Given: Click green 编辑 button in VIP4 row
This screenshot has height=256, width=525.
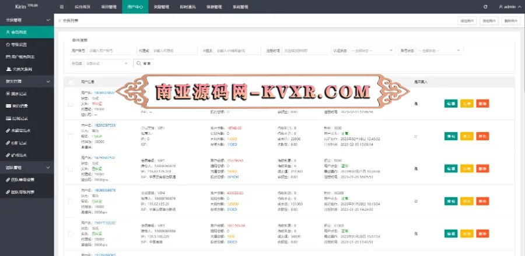Looking at the screenshot, I should pyautogui.click(x=451, y=201).
